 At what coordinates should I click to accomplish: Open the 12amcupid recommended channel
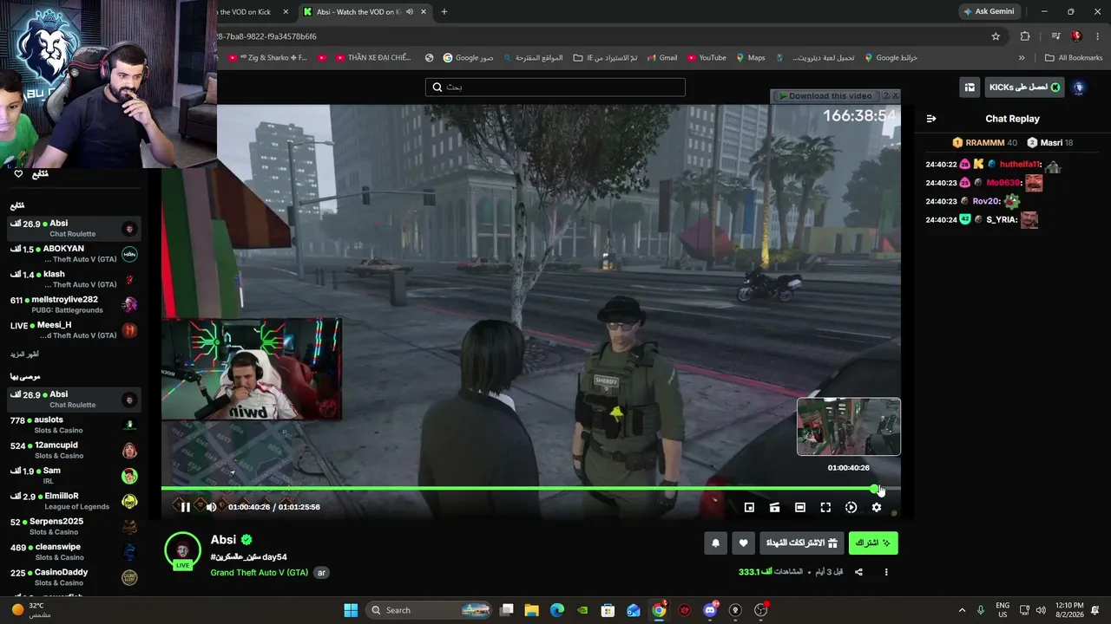click(74, 451)
